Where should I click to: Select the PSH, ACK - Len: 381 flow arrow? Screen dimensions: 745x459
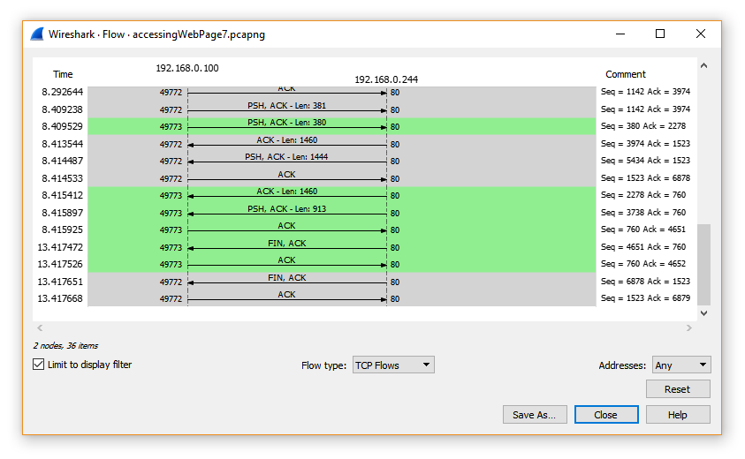[286, 109]
